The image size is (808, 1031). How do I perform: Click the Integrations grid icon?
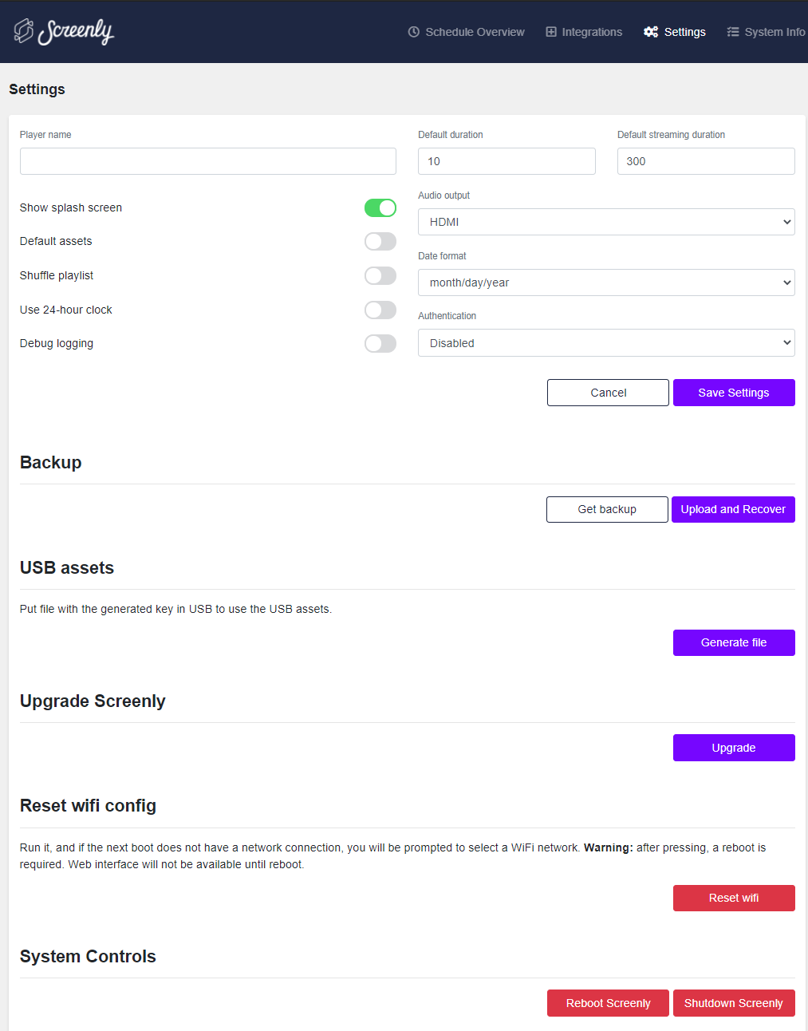550,32
